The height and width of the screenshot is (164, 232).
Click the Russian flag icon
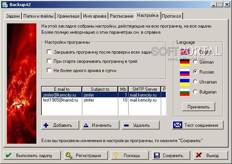(185, 72)
